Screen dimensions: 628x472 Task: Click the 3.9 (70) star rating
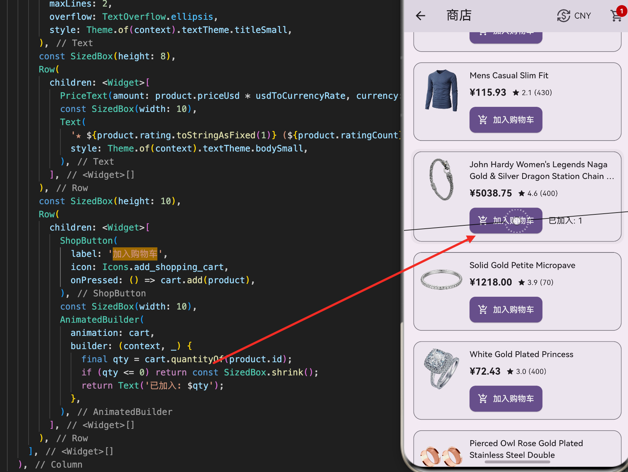536,282
